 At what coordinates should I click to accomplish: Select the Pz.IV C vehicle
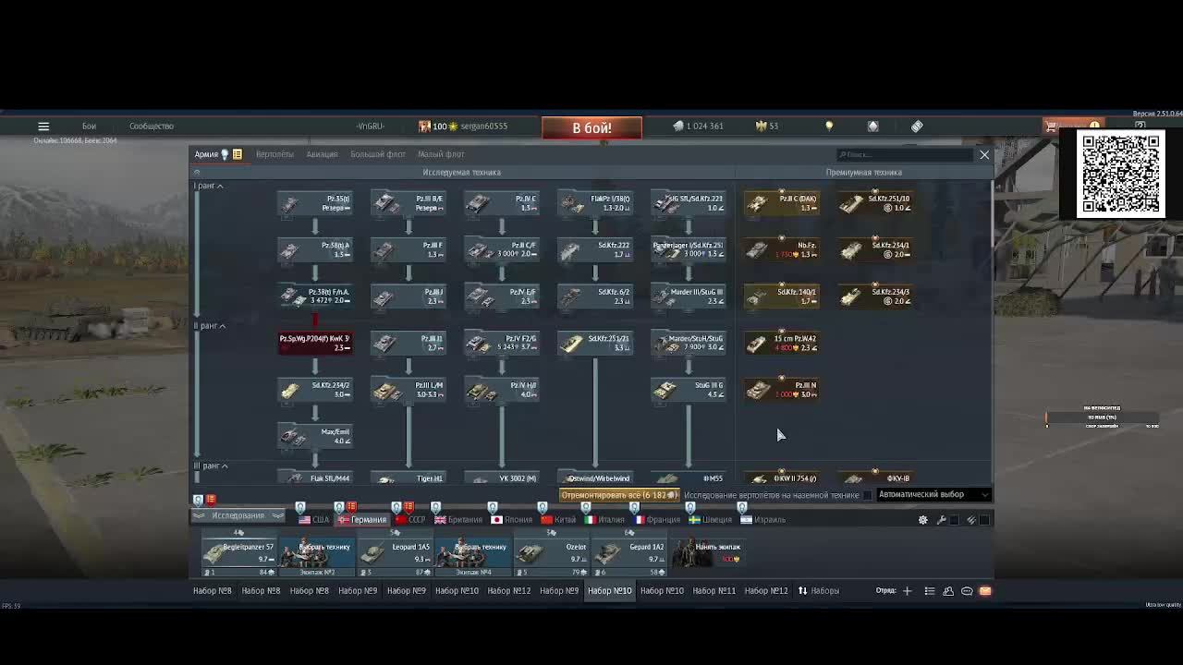[501, 203]
